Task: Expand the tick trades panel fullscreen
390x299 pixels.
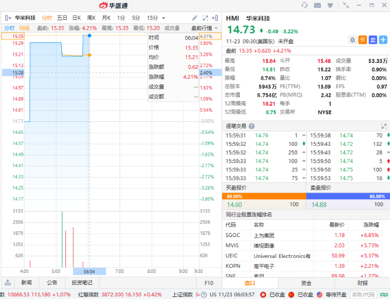Action: coord(384,126)
